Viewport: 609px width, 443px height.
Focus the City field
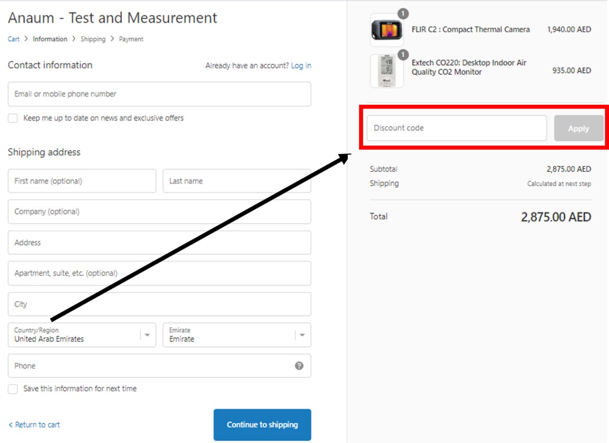coord(159,304)
